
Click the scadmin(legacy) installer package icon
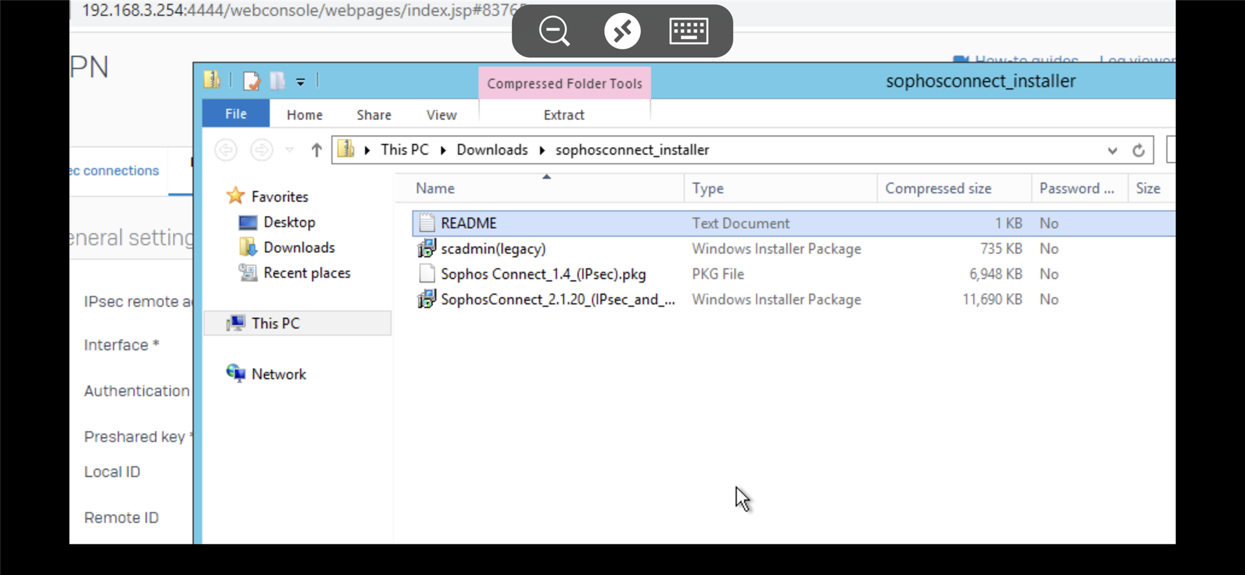pyautogui.click(x=427, y=248)
